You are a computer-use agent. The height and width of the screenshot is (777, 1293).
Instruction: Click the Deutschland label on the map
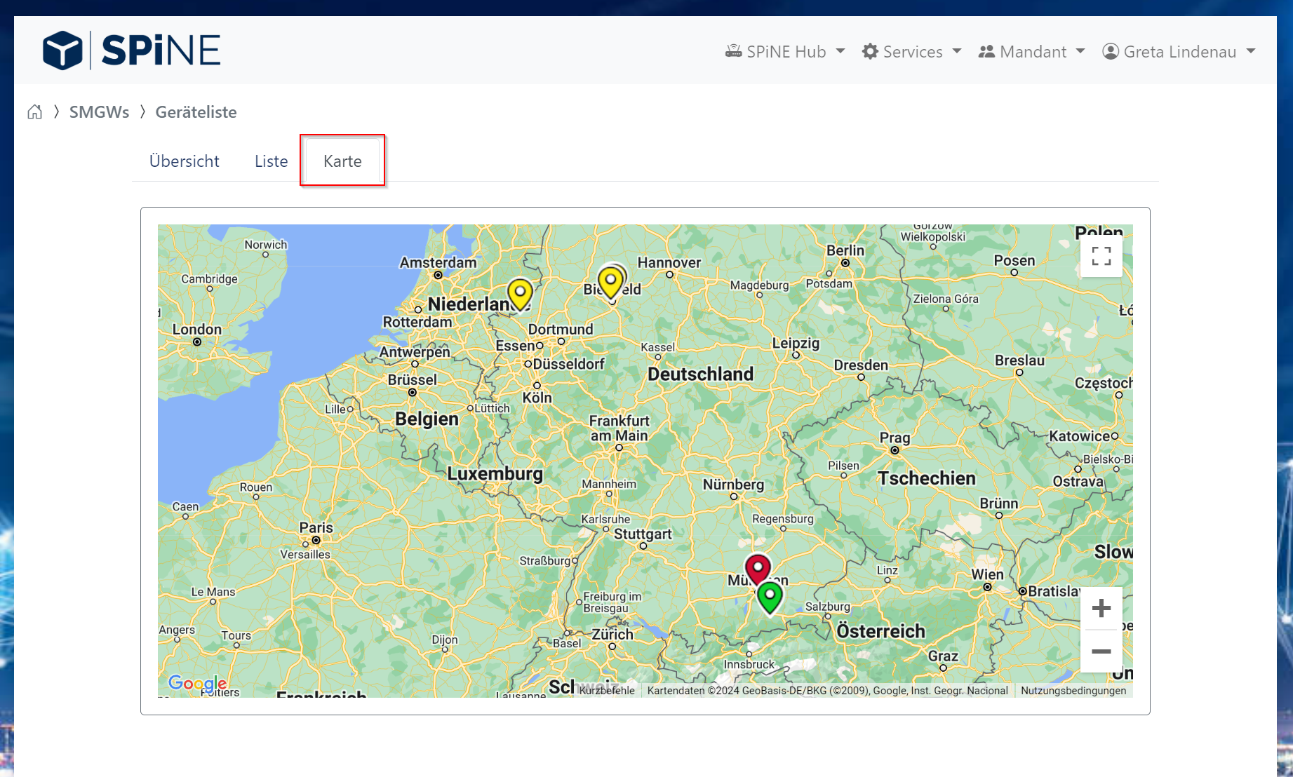(x=700, y=374)
